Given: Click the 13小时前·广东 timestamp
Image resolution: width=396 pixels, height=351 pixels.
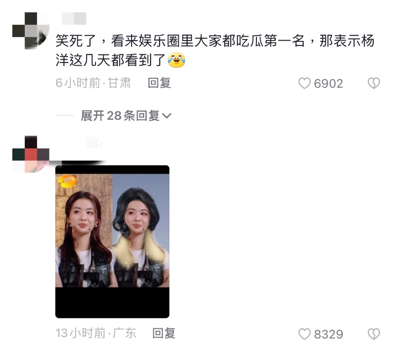Looking at the screenshot, I should 96,333.
